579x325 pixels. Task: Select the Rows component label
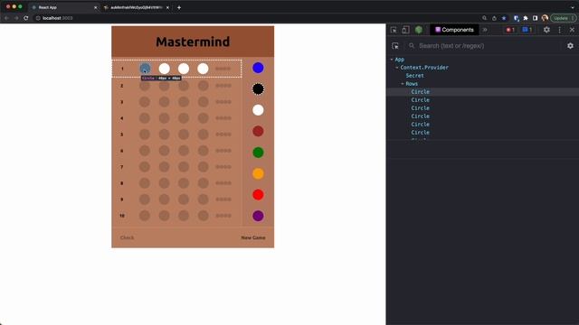click(412, 84)
